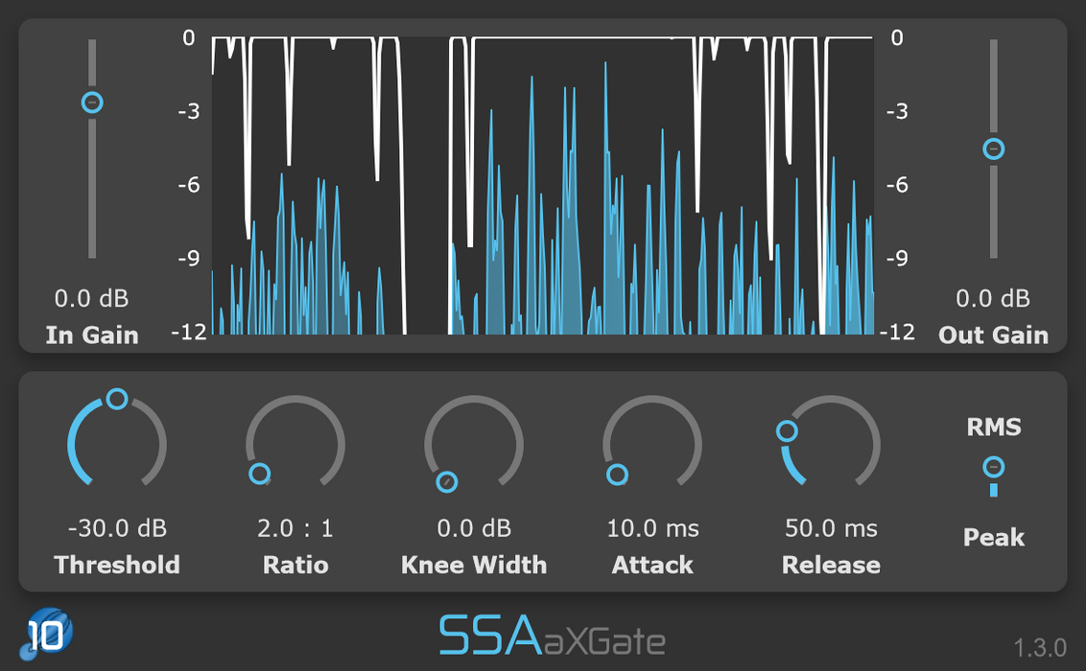Click the Release knob handle
Screen dimensions: 1086x671
787,431
